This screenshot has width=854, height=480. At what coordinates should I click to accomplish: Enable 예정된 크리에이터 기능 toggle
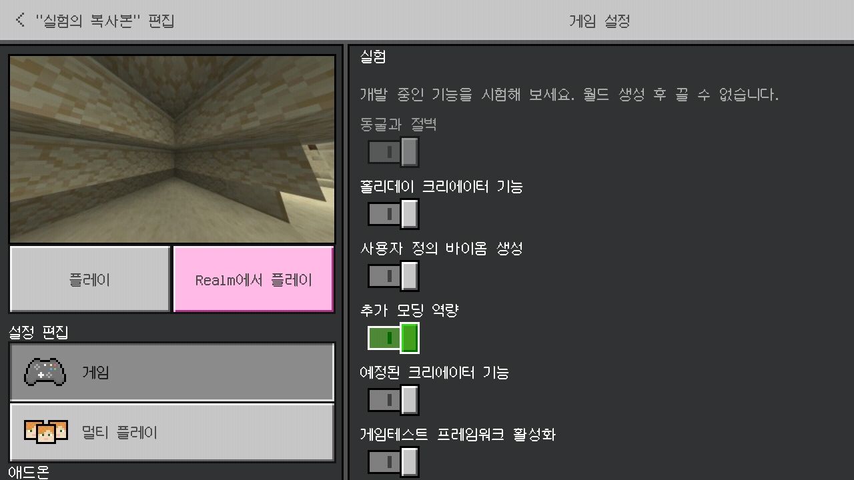393,400
